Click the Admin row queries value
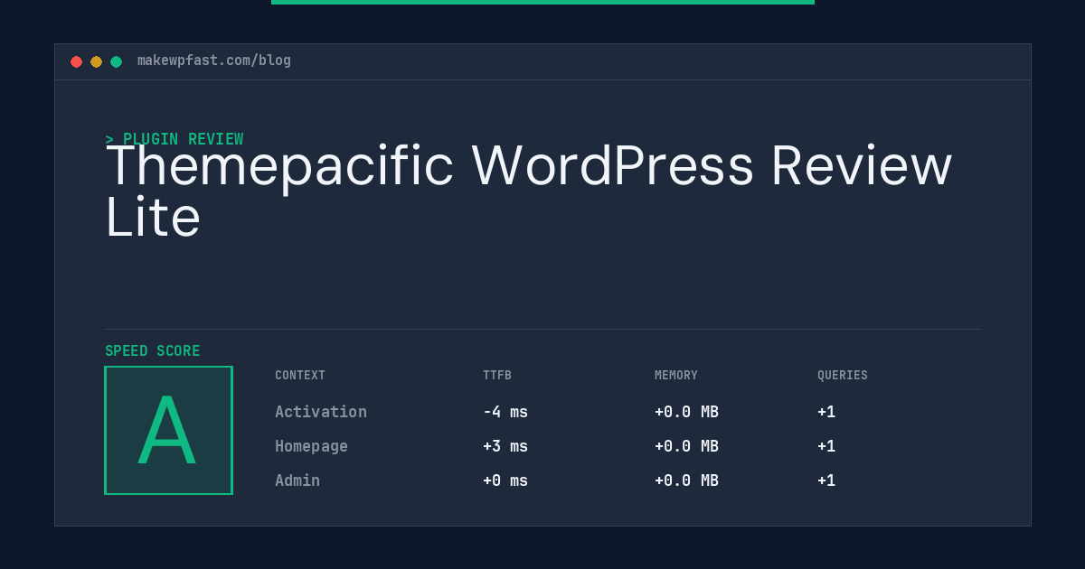Screen dimensions: 1085x569 [826, 480]
